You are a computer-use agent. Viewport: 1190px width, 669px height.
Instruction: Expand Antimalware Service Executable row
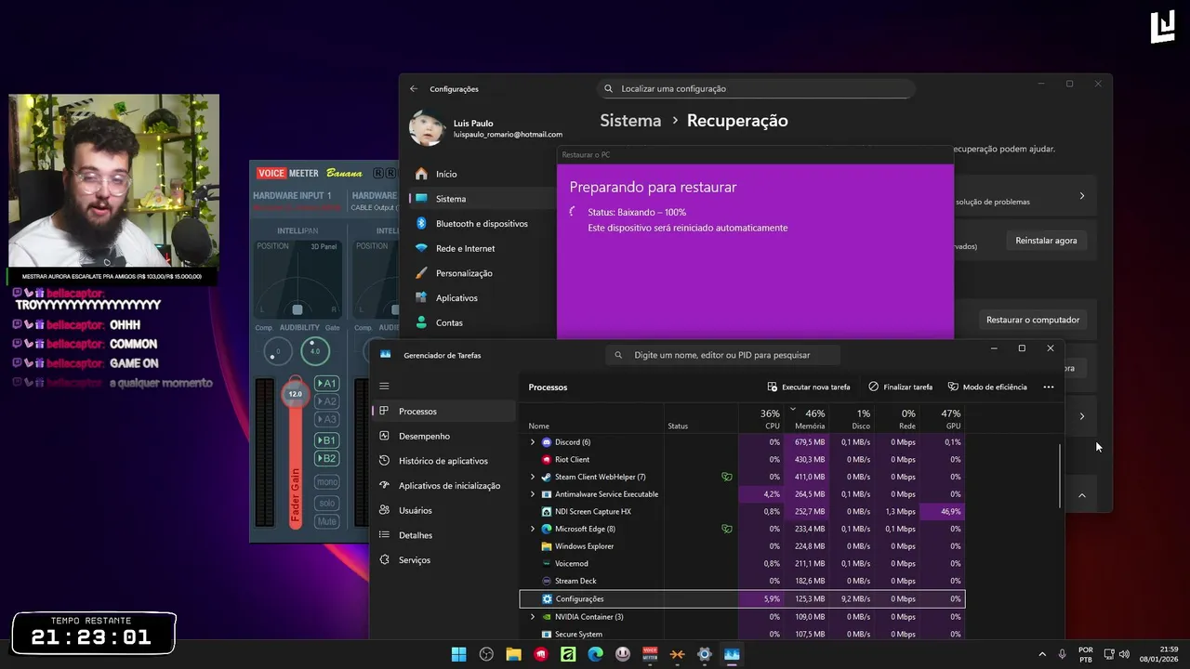(x=533, y=494)
